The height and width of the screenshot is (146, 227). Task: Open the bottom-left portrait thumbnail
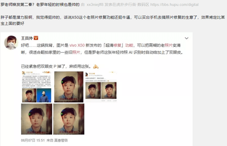(x=37, y=119)
